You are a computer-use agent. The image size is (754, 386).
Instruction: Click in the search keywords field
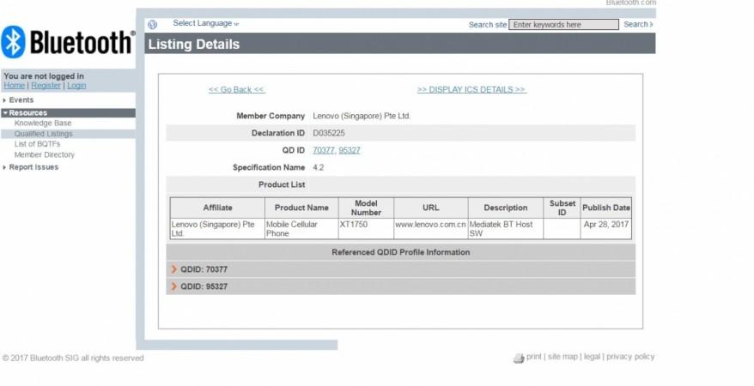tap(562, 25)
